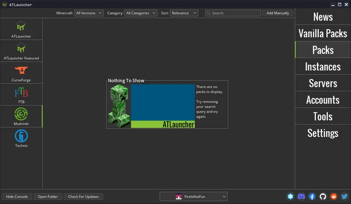Image resolution: width=351 pixels, height=204 pixels.
Task: Go to the Vanilla Packs tab
Action: click(323, 33)
